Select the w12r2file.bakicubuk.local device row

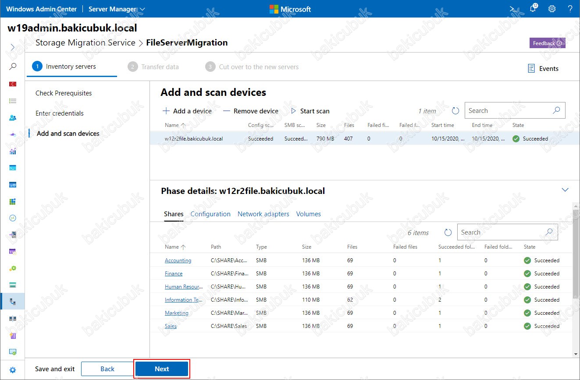(365, 139)
